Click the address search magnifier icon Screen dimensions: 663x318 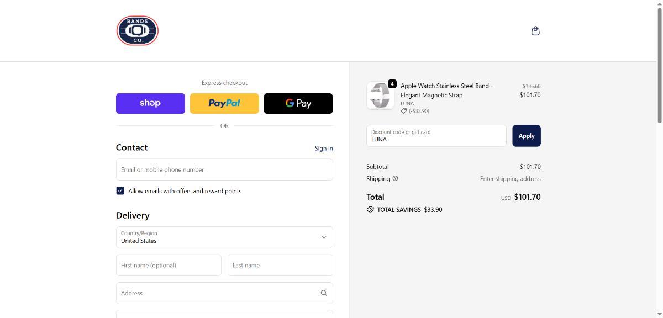point(324,293)
